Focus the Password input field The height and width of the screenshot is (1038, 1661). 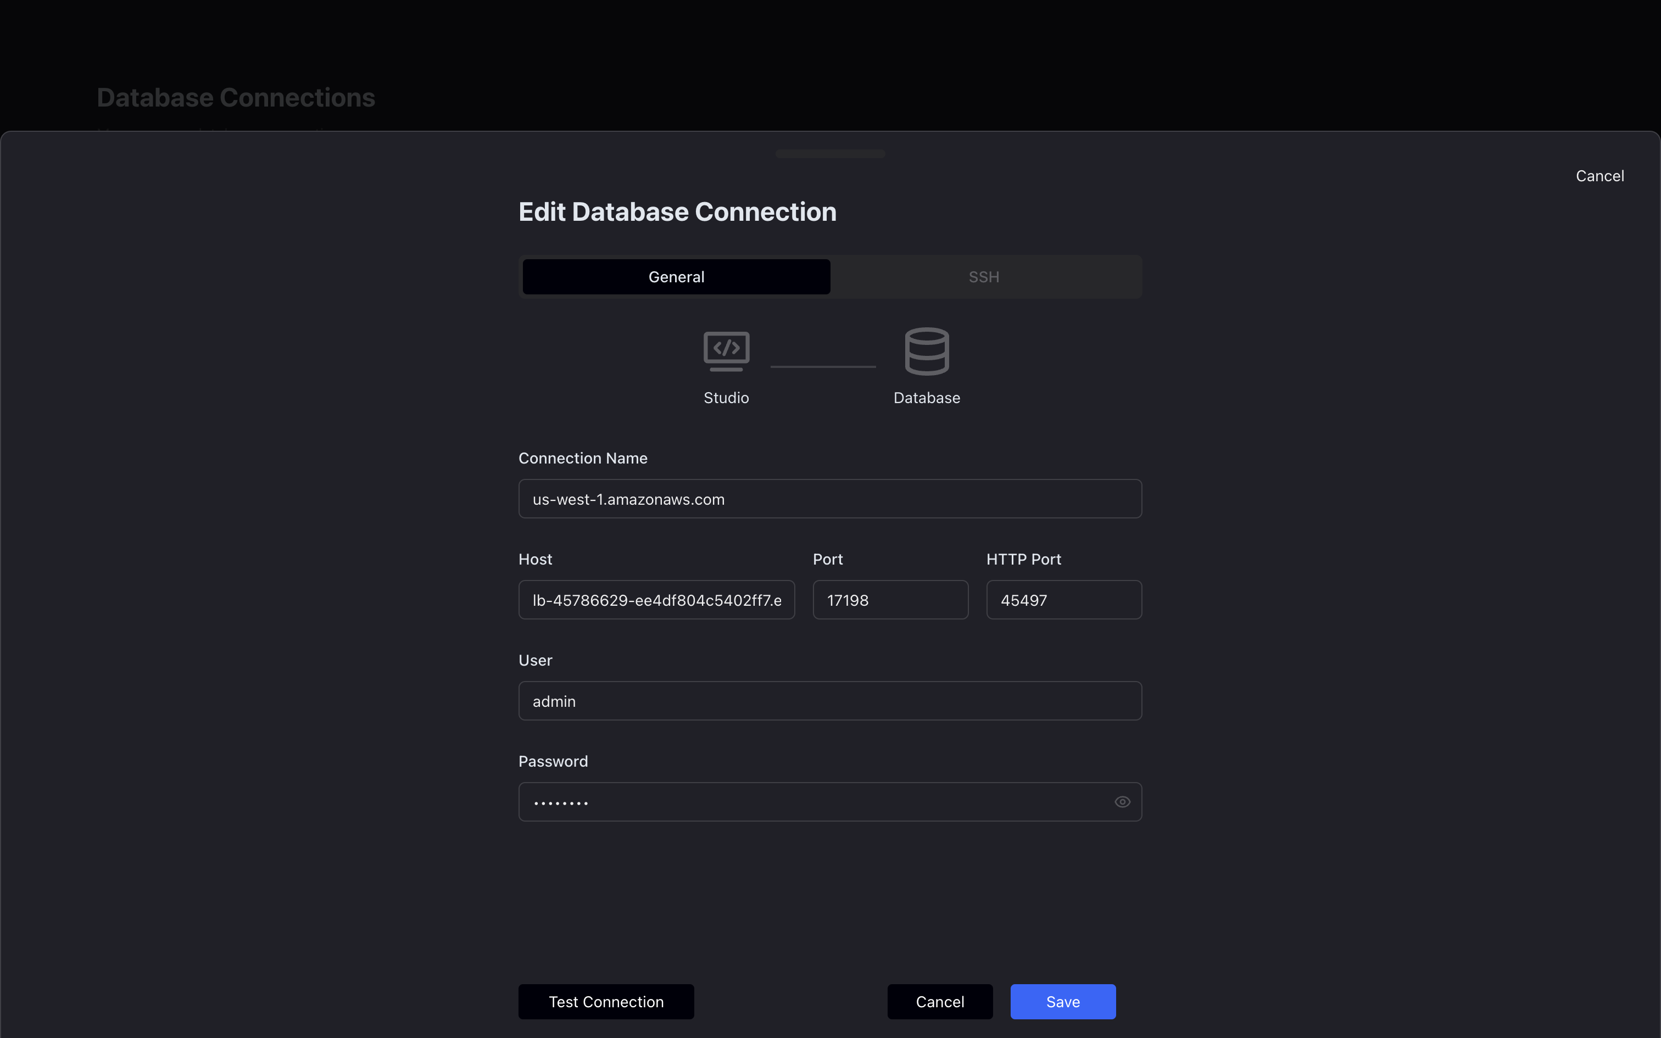pyautogui.click(x=830, y=802)
